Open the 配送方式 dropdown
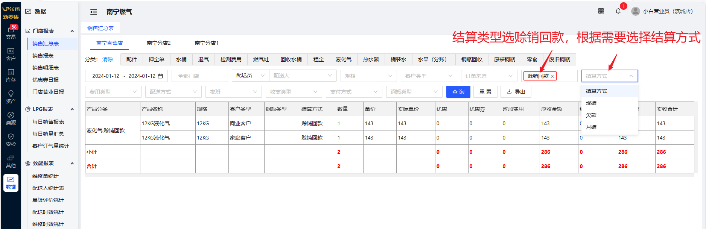 tap(173, 92)
